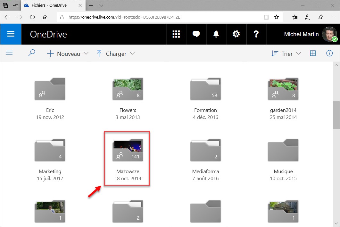340x227 pixels.
Task: Toggle the blue hamburger menu button
Action: (11, 34)
